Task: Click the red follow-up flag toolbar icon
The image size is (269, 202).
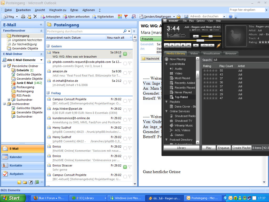Action: (126, 17)
